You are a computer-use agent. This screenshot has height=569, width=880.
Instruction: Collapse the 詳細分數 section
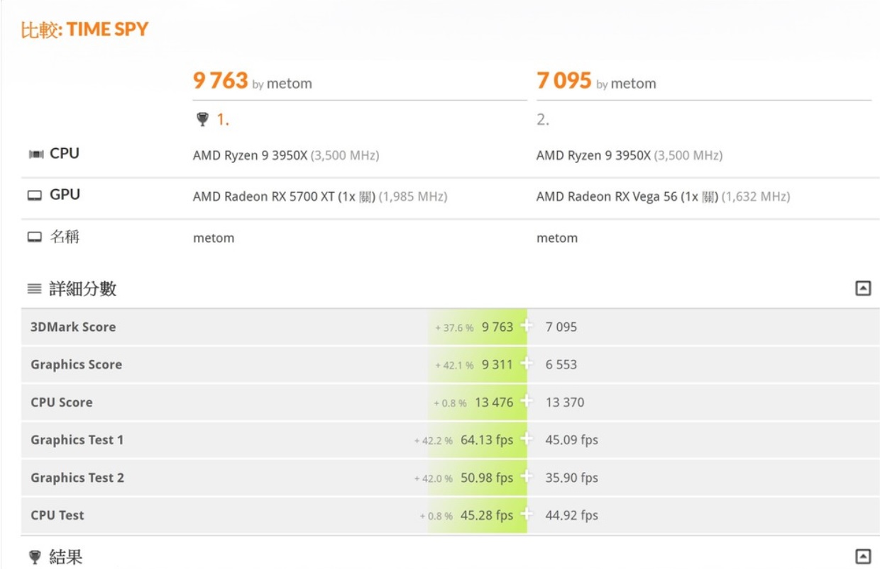(863, 288)
